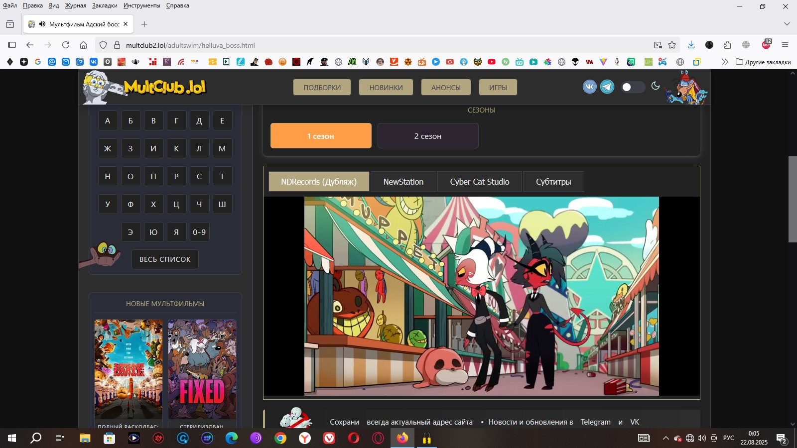Image resolution: width=797 pixels, height=448 pixels.
Task: Open the Журнал menu
Action: [76, 5]
